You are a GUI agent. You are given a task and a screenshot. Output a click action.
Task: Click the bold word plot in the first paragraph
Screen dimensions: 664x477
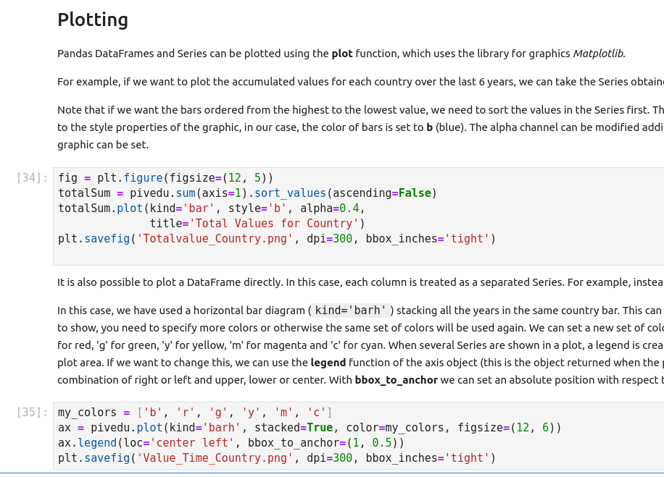click(341, 53)
